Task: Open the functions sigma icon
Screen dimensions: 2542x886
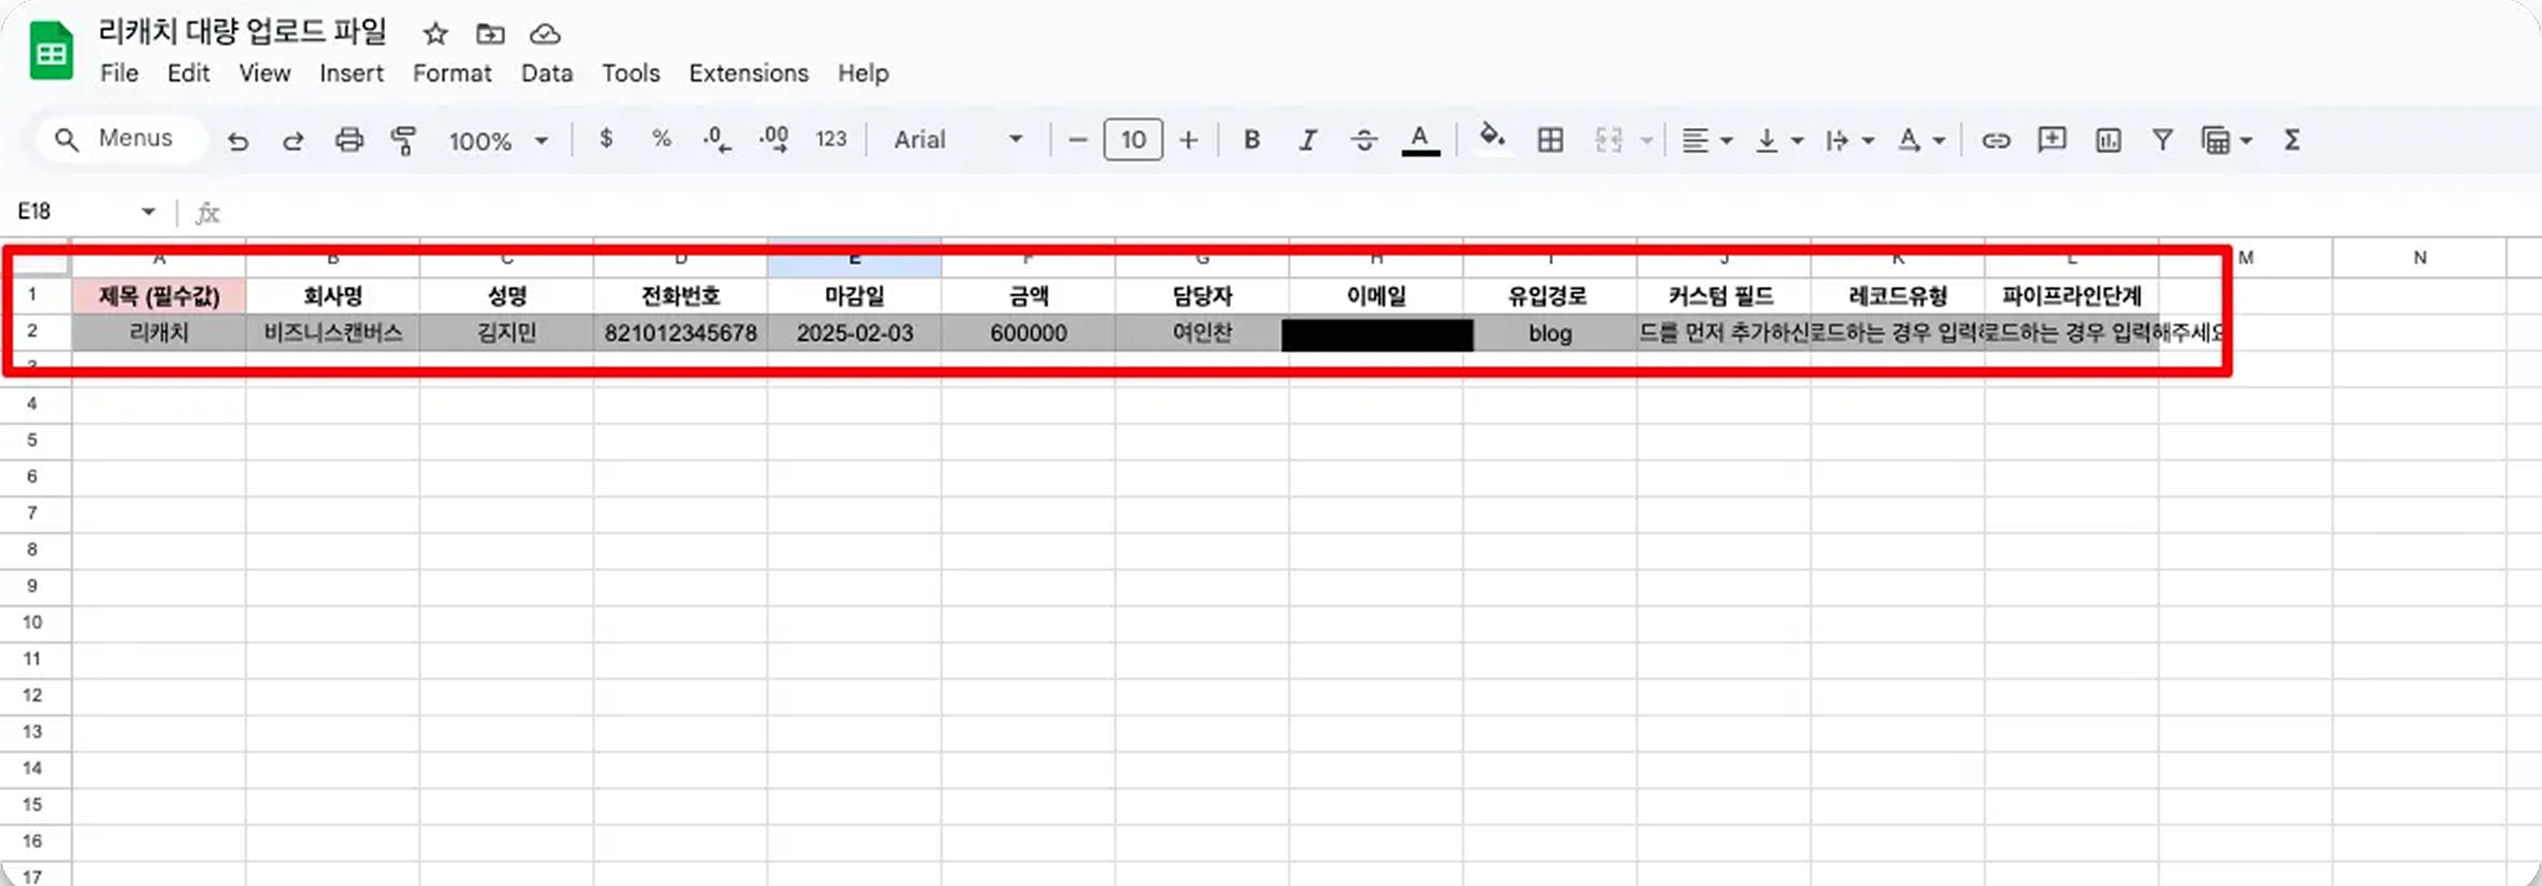Action: pyautogui.click(x=2292, y=140)
